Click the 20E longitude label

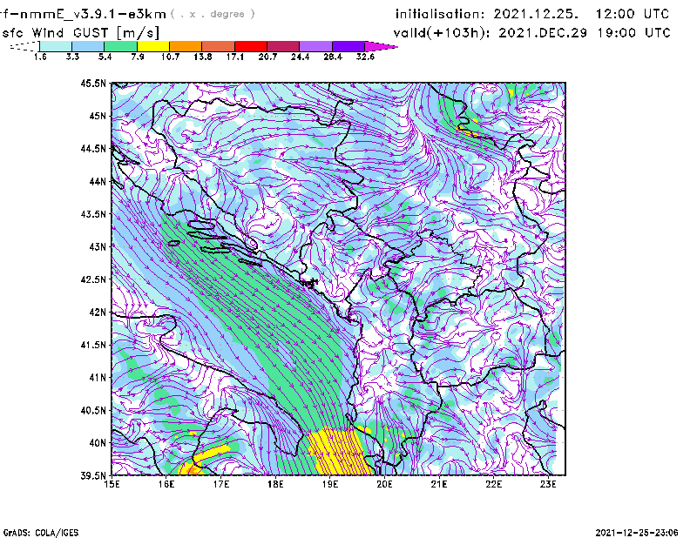pyautogui.click(x=384, y=484)
